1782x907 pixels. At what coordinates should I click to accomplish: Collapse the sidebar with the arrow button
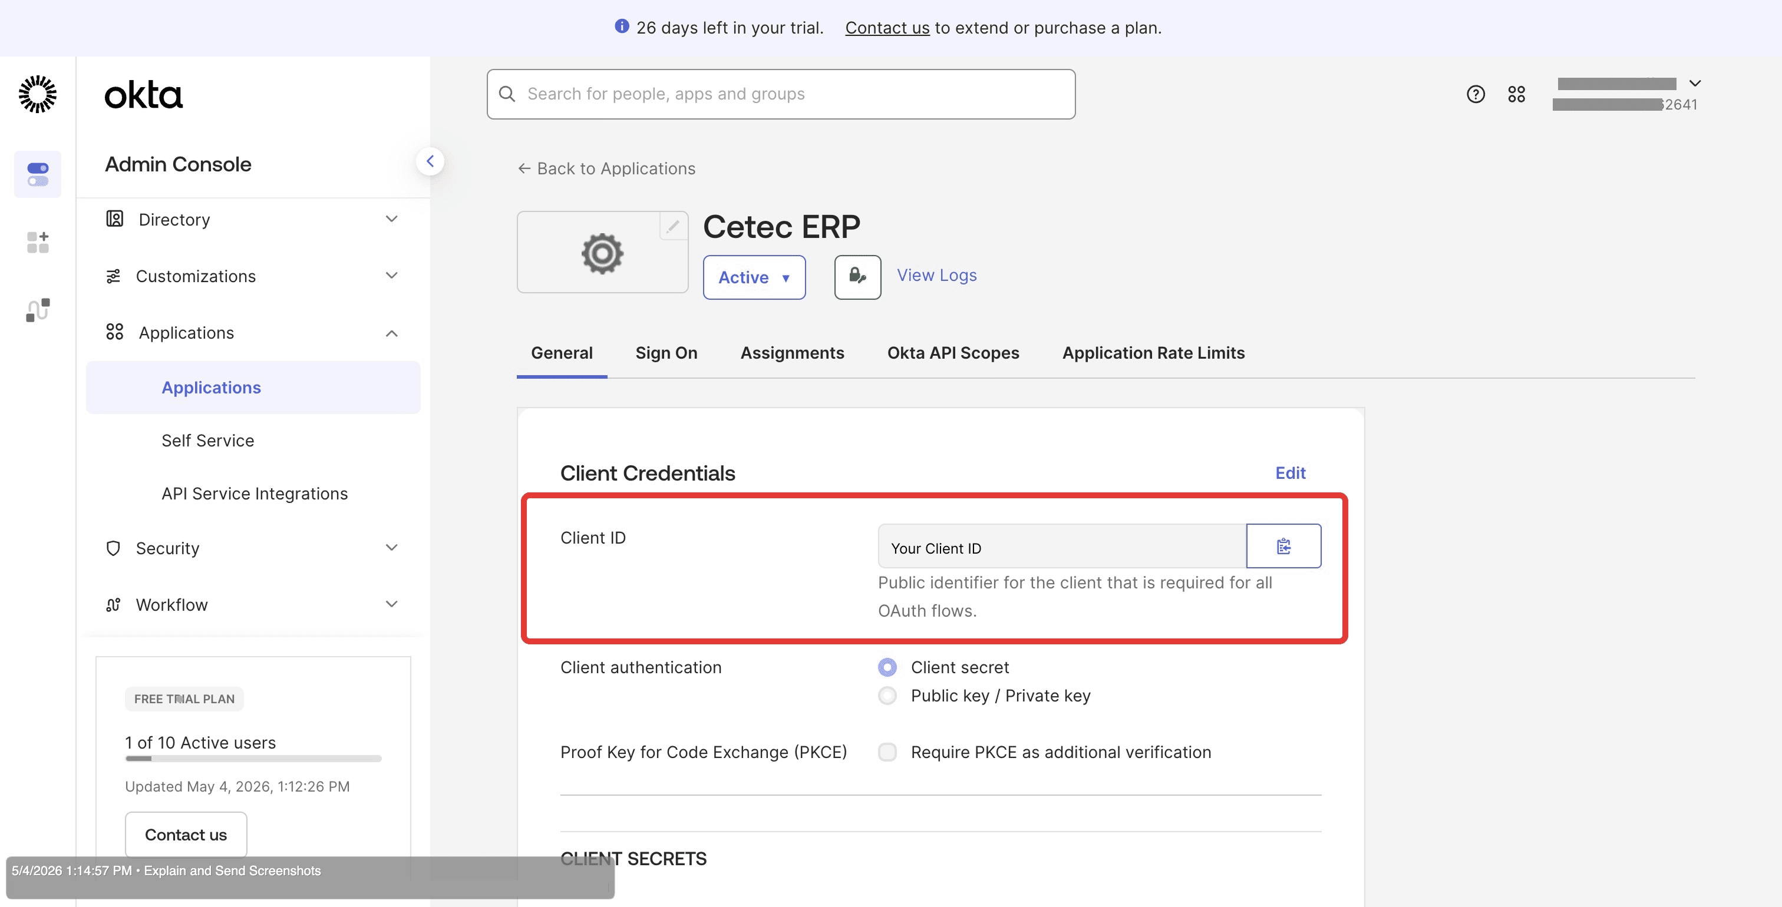[x=430, y=161]
